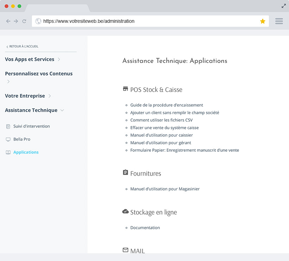Open Suivi d'intervention in sidebar
This screenshot has height=261, width=289.
(x=31, y=126)
